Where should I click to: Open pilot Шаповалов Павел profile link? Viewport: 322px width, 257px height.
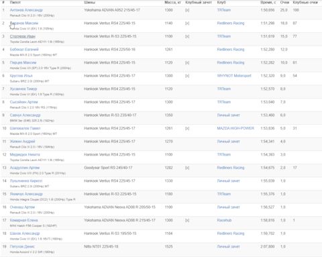(25, 128)
